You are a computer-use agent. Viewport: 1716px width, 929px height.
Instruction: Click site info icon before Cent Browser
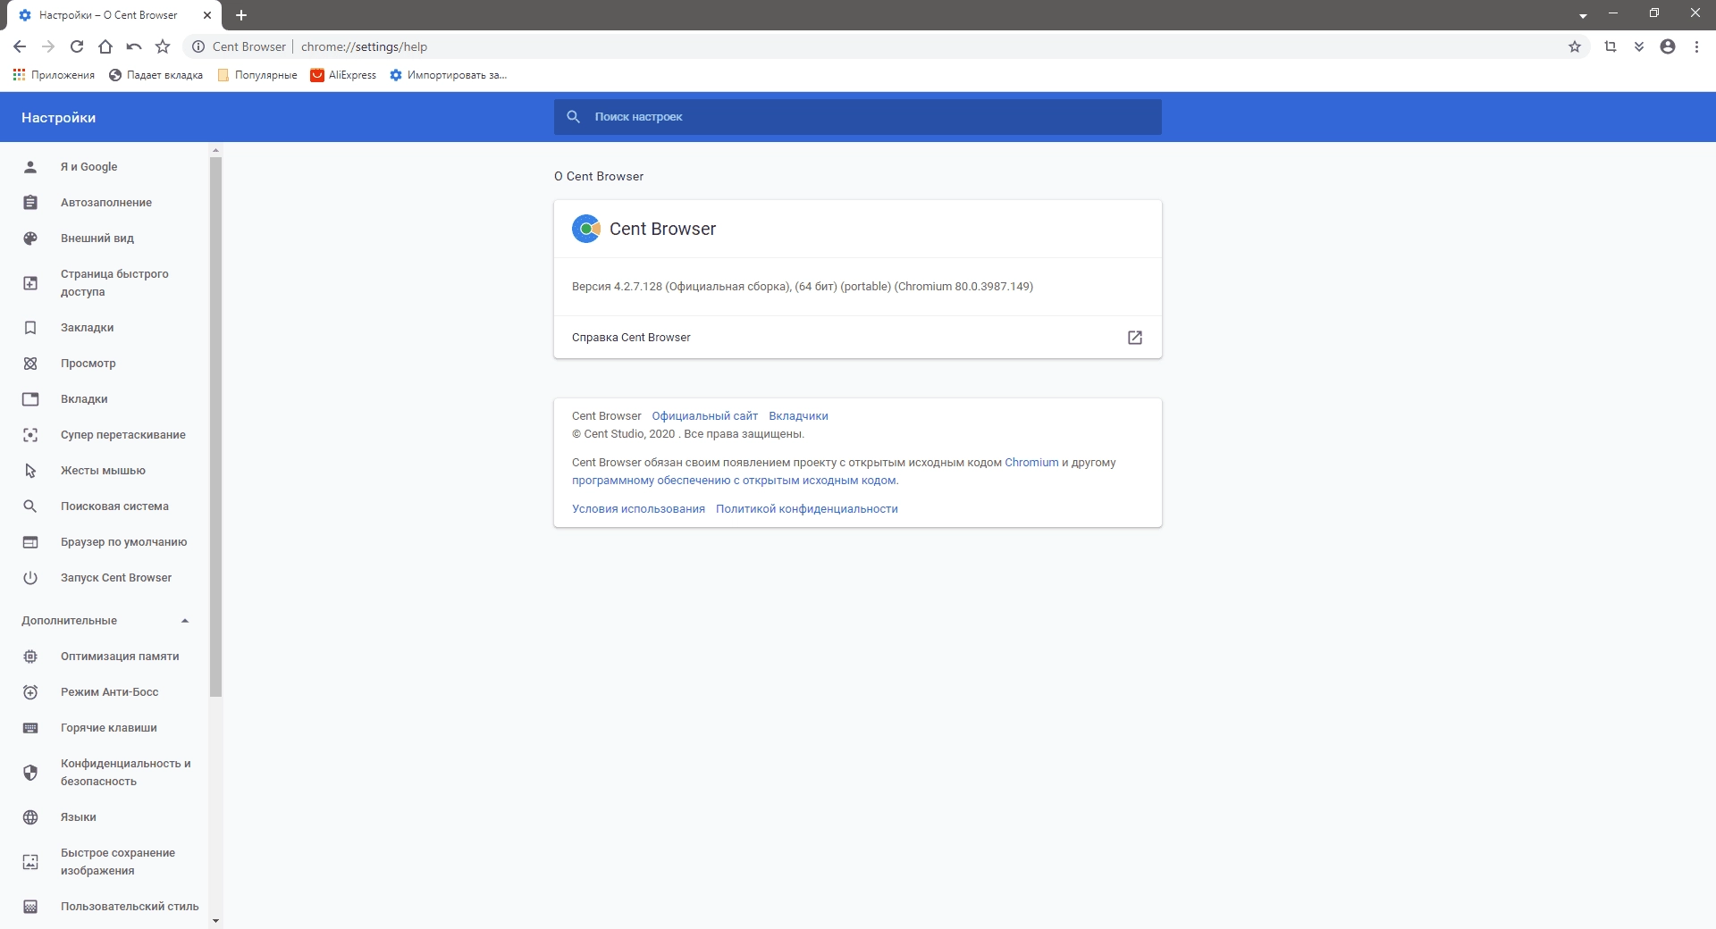tap(198, 46)
